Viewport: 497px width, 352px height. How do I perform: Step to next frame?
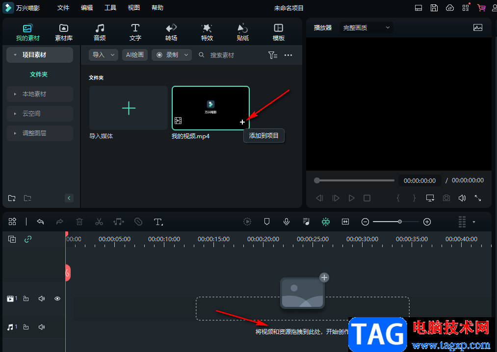(336, 198)
